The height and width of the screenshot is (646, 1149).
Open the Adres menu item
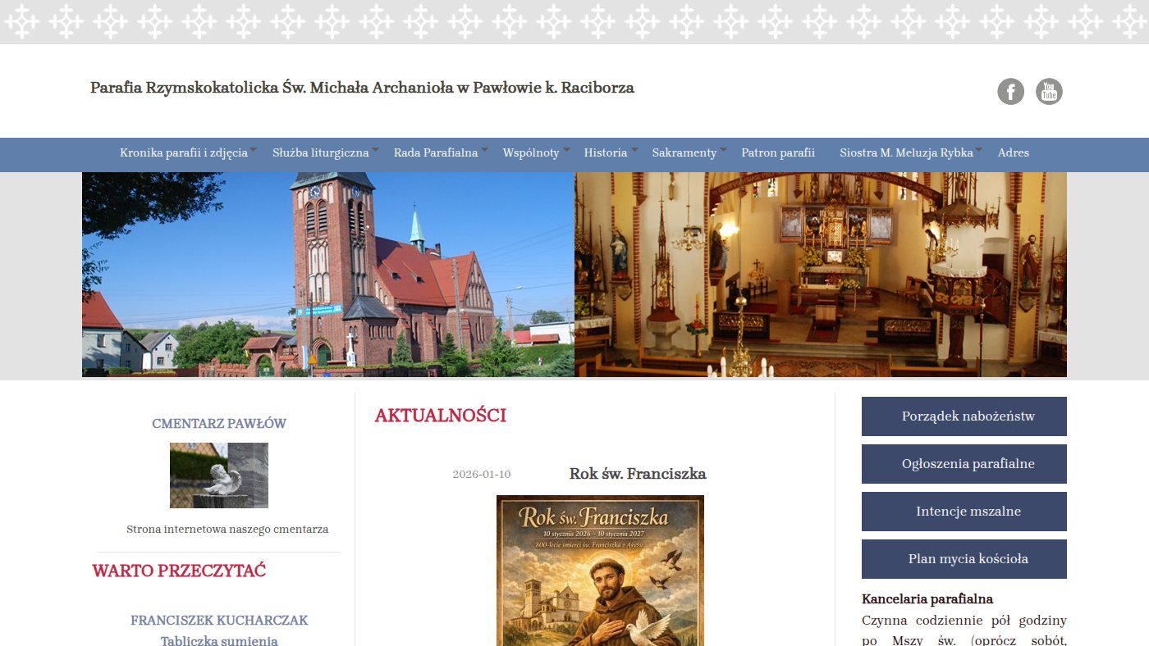click(x=1014, y=152)
